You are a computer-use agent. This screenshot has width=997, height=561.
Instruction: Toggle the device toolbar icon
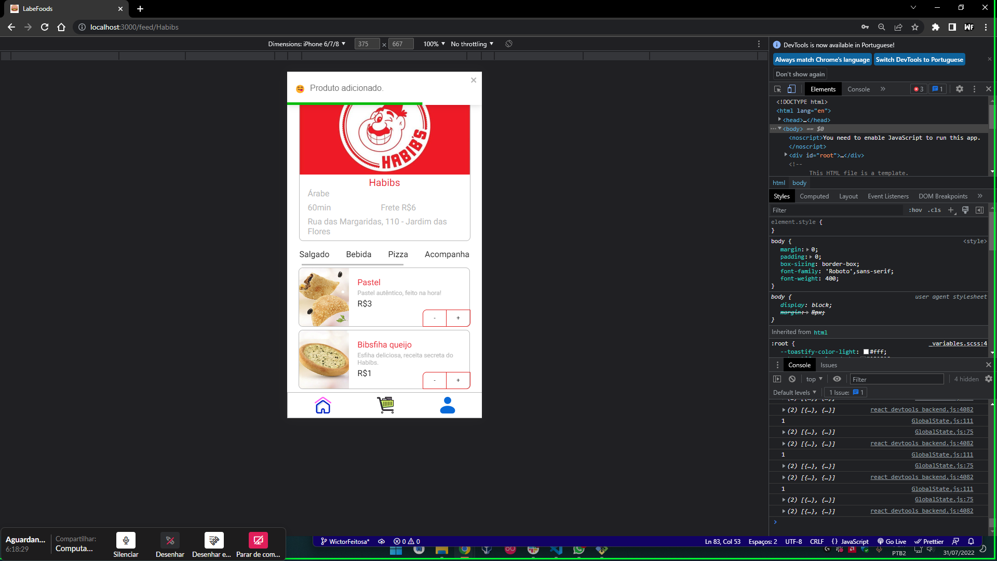(791, 89)
